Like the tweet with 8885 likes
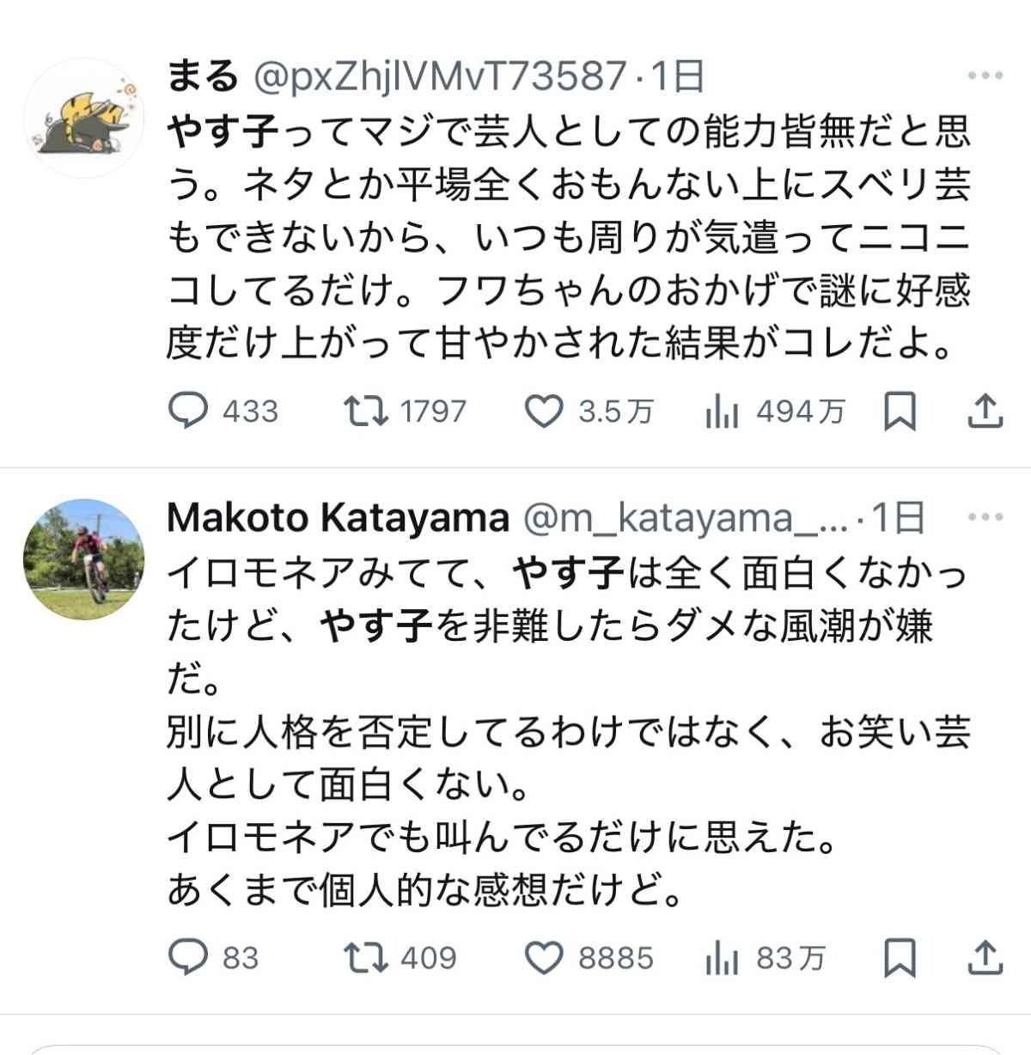 (543, 958)
